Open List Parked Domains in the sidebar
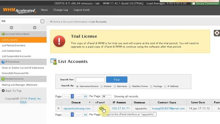Image resolution: width=220 pixels, height=124 pixels. tap(14, 45)
